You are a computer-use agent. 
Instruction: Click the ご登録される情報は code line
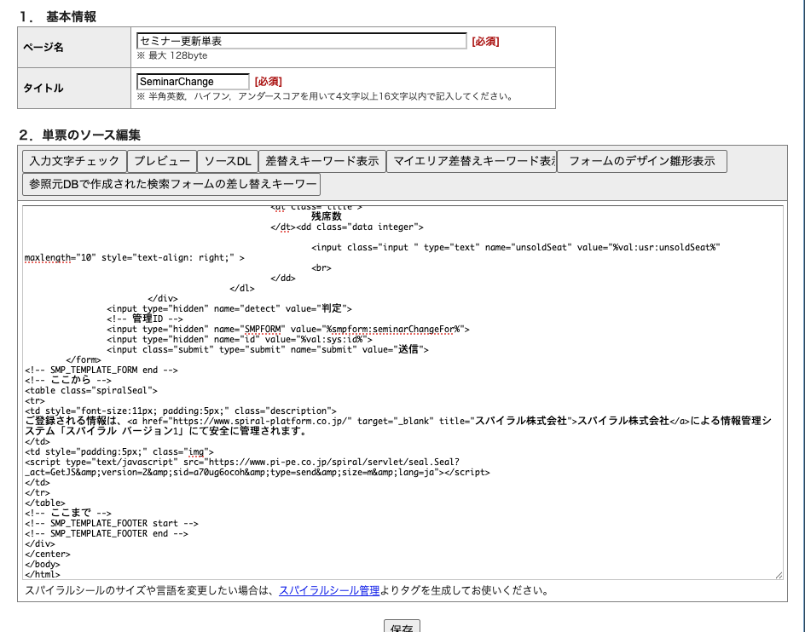click(x=398, y=421)
